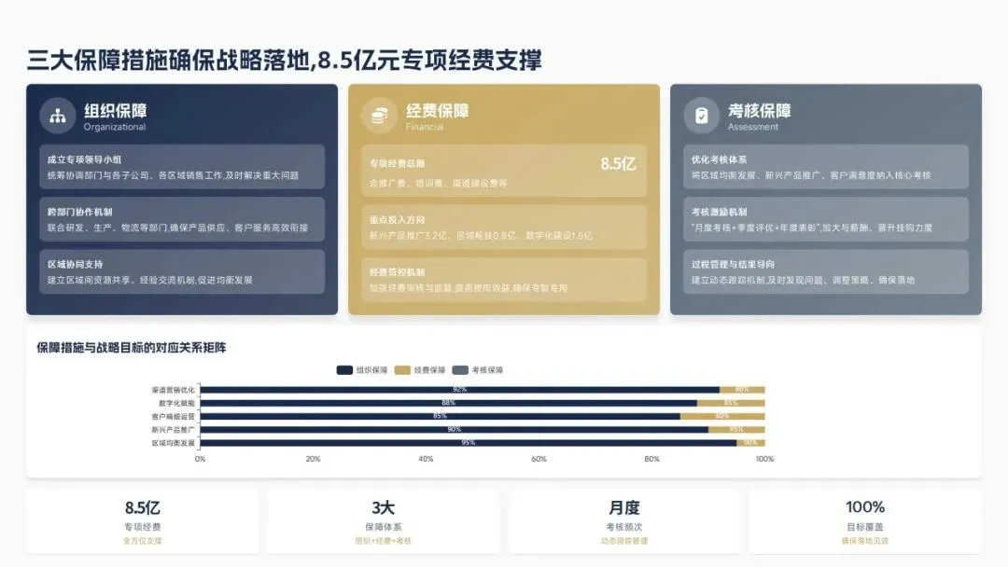
Task: Click the 数字化赋能 axis label
Action: pyautogui.click(x=176, y=403)
